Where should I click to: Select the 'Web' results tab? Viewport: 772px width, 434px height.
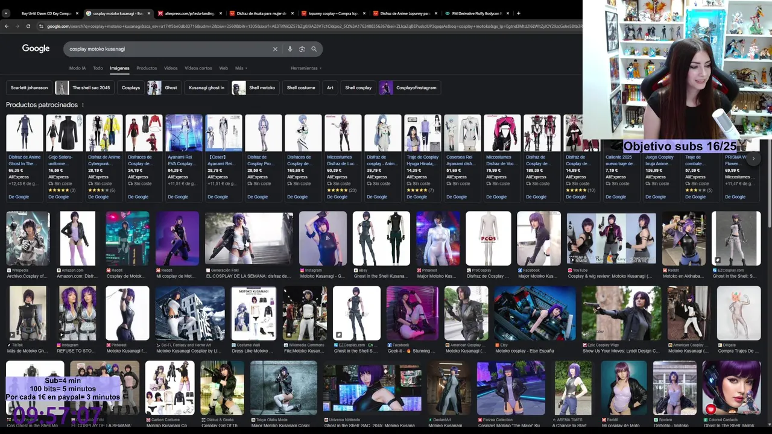(223, 68)
